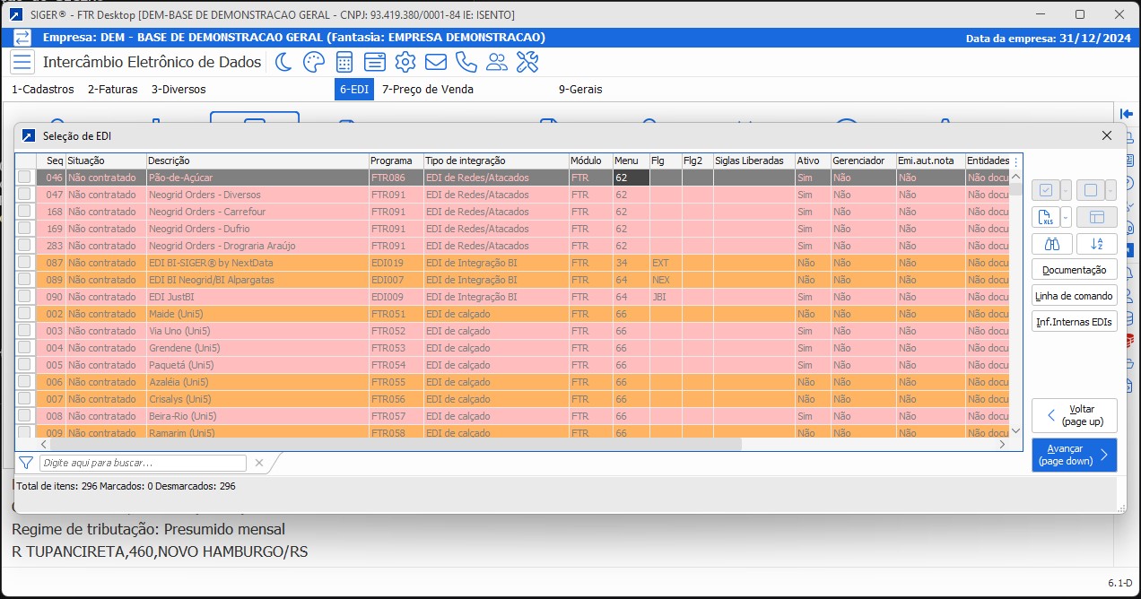Image resolution: width=1141 pixels, height=599 pixels.
Task: Select the checkbox for Neogrid Orders - Carrefour
Action: click(x=24, y=212)
